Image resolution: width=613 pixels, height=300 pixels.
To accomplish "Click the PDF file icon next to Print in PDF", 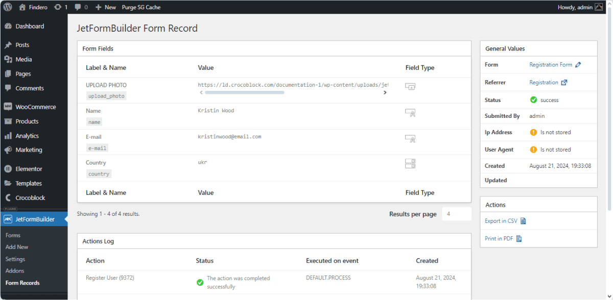I will (518, 238).
